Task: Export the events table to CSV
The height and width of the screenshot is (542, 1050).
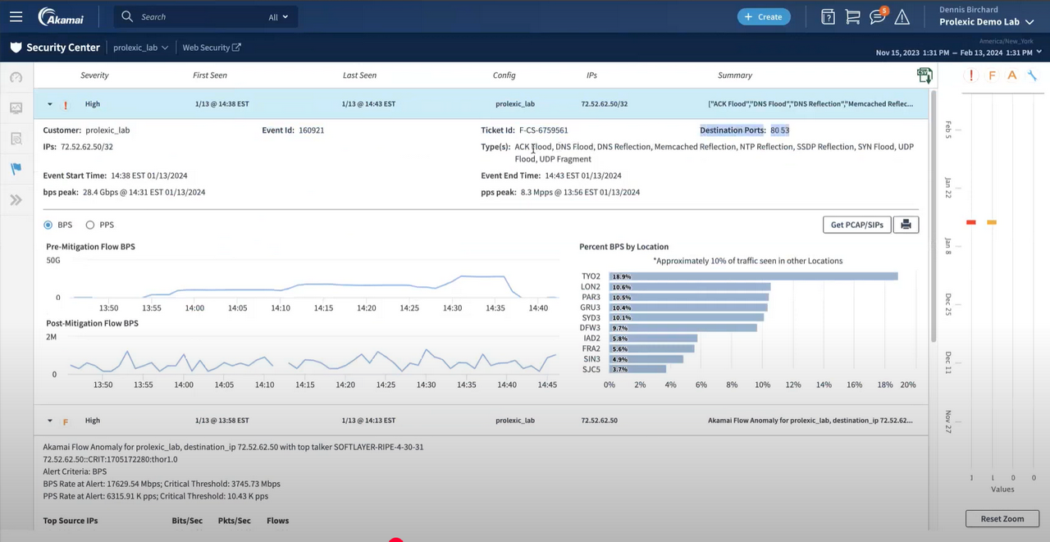Action: click(924, 75)
